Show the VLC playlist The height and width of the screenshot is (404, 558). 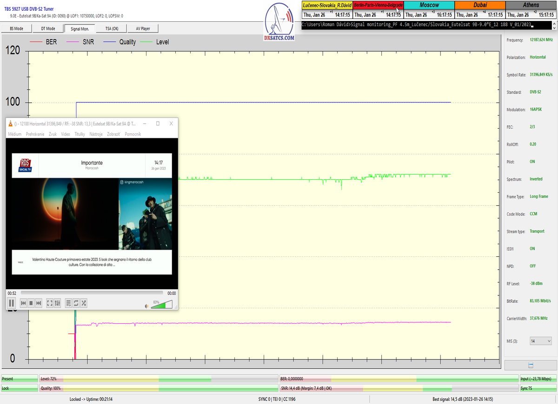point(68,303)
